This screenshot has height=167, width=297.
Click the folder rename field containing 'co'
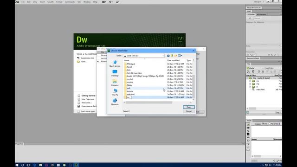[129, 97]
